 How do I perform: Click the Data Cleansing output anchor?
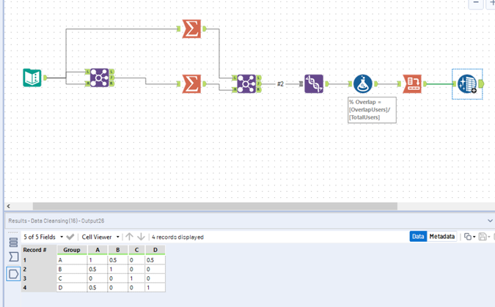pos(481,84)
